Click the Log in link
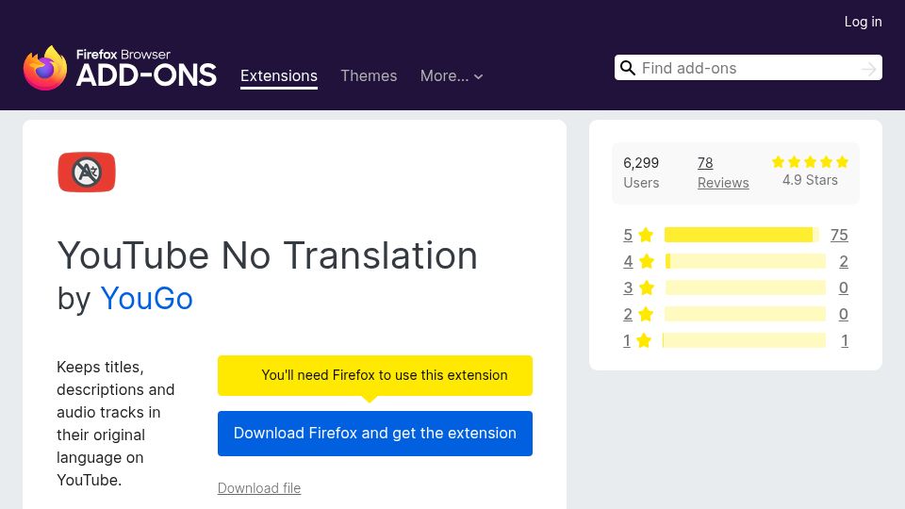Image resolution: width=905 pixels, height=509 pixels. coord(863,22)
